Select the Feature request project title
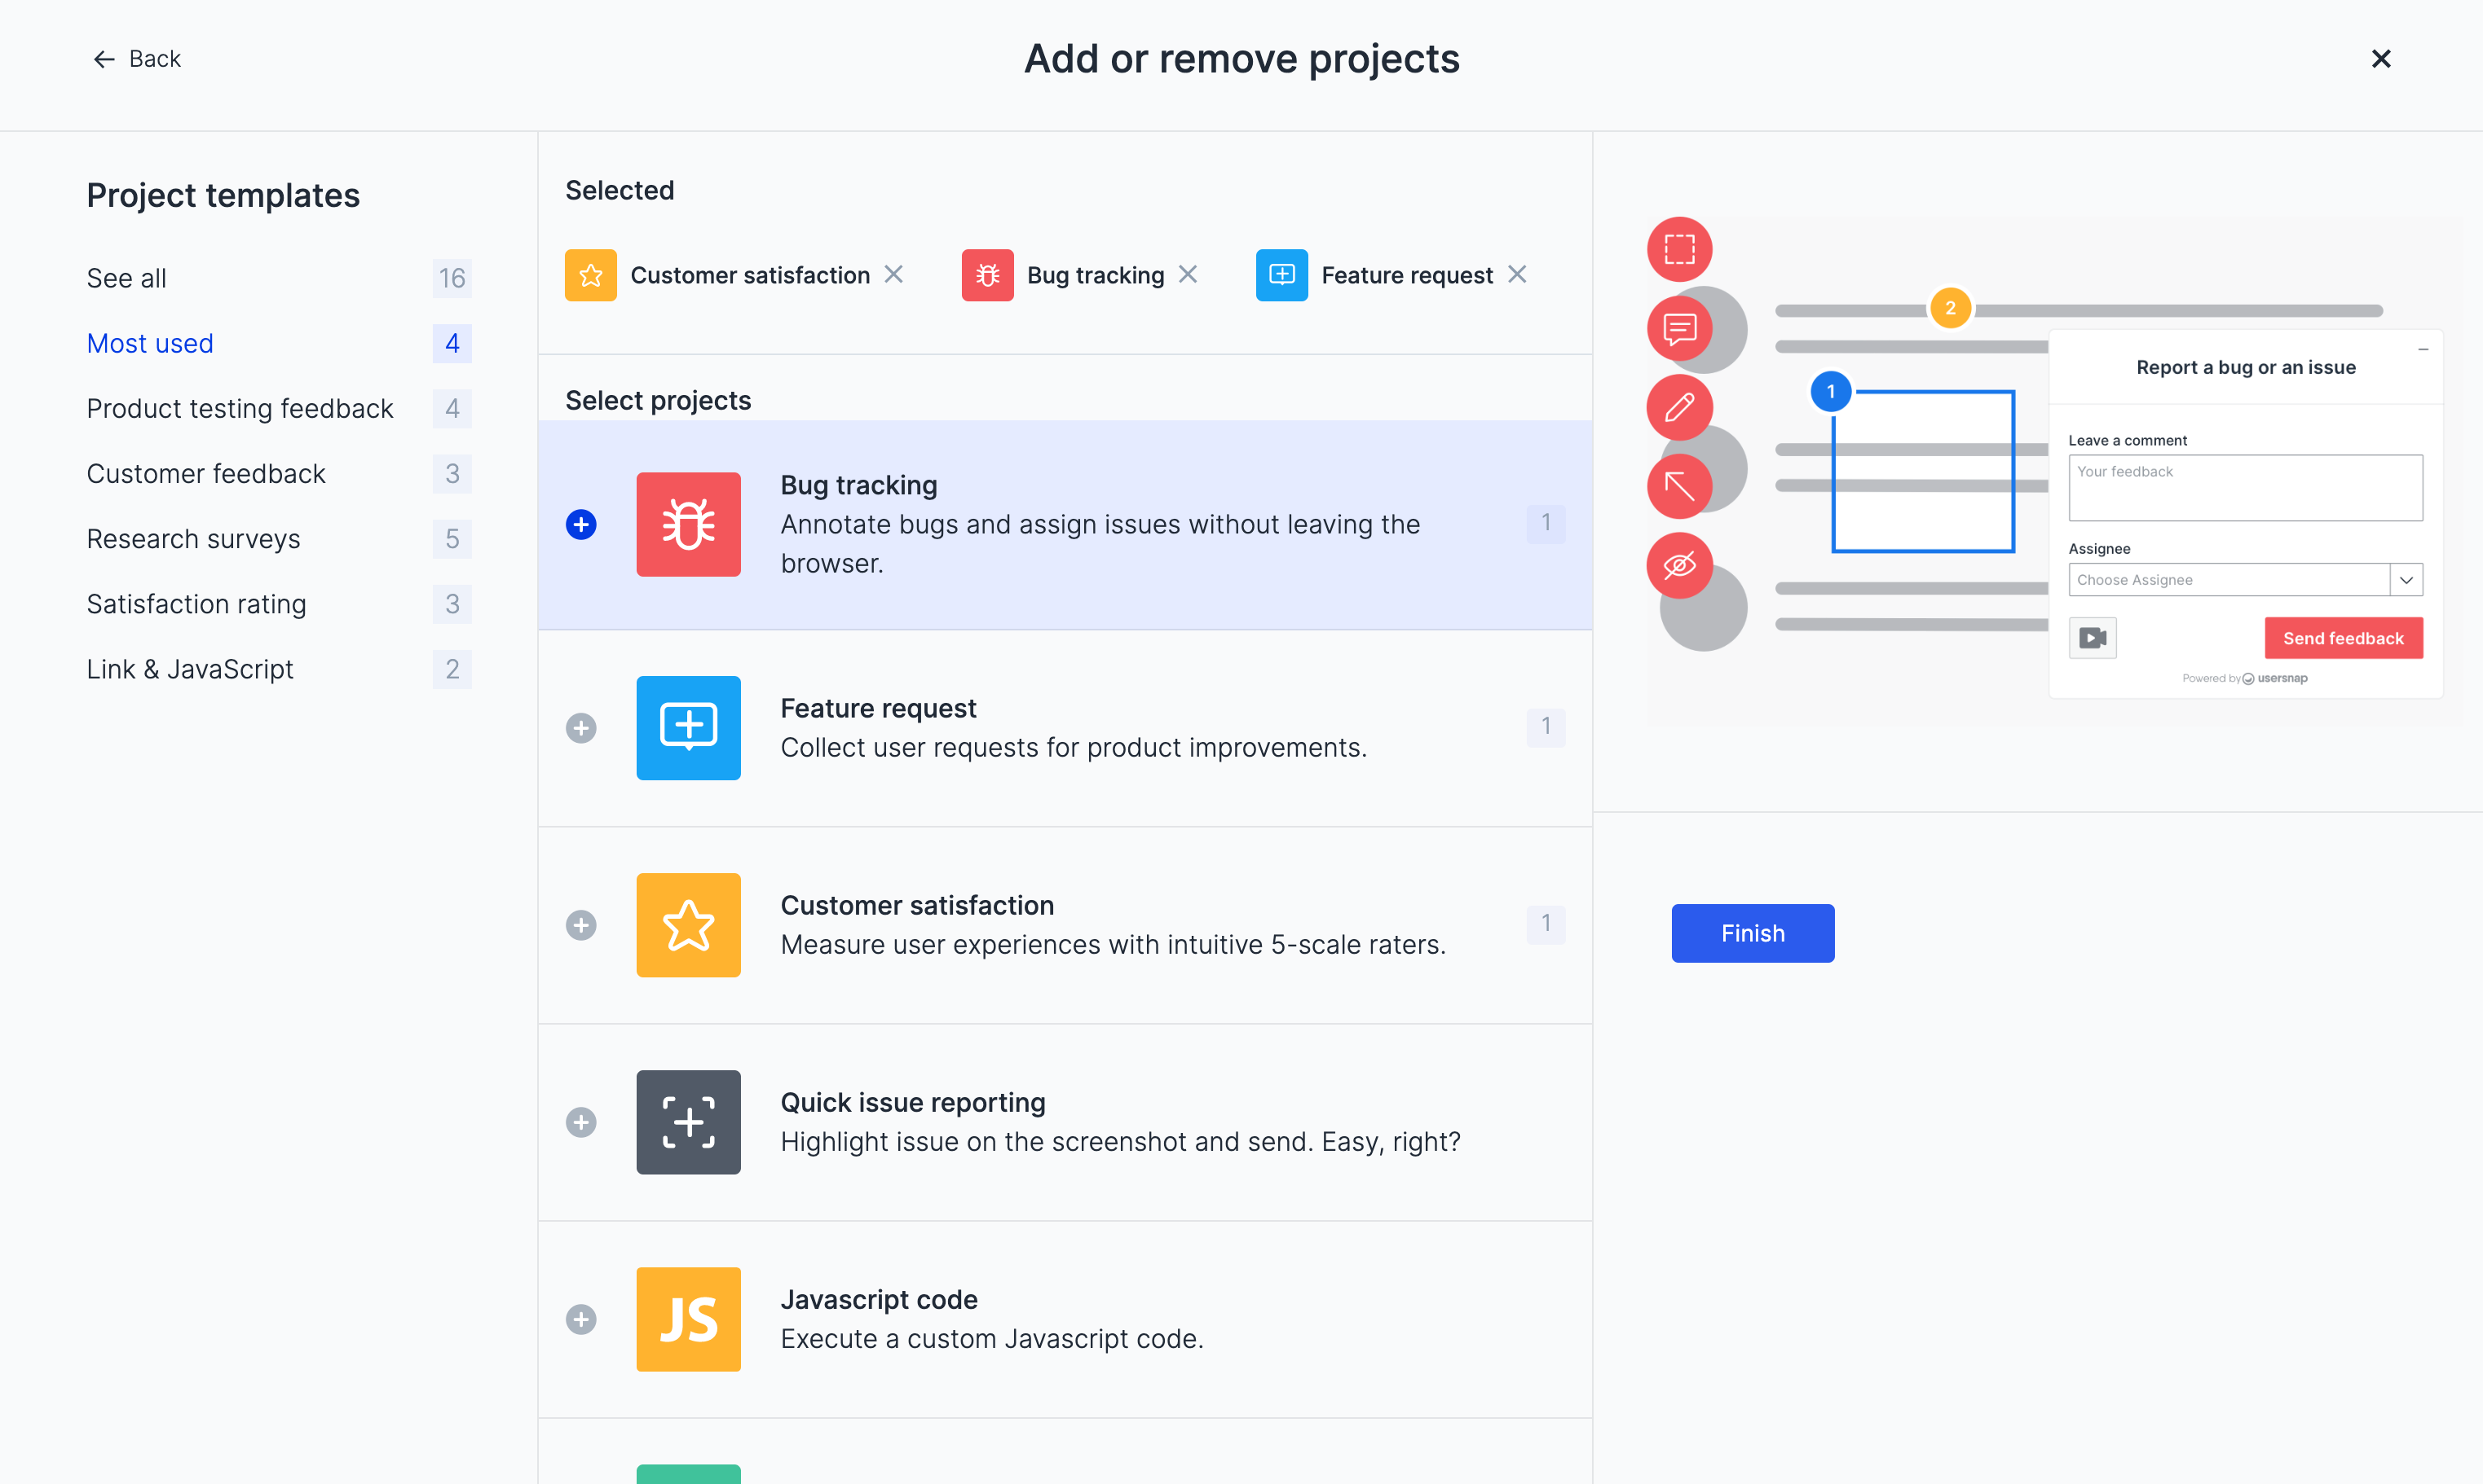 878,708
